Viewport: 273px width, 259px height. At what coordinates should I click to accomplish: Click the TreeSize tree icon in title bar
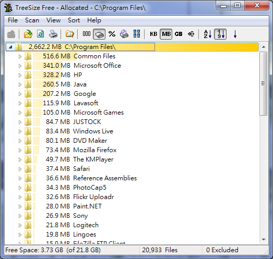8,8
